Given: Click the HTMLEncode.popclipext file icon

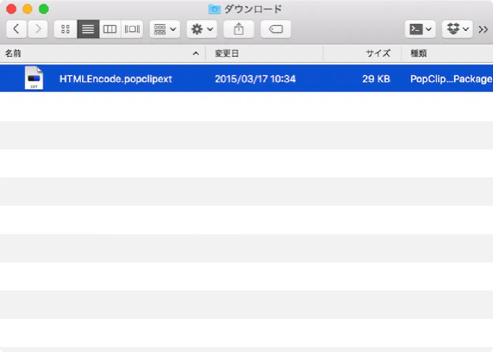Looking at the screenshot, I should [34, 78].
